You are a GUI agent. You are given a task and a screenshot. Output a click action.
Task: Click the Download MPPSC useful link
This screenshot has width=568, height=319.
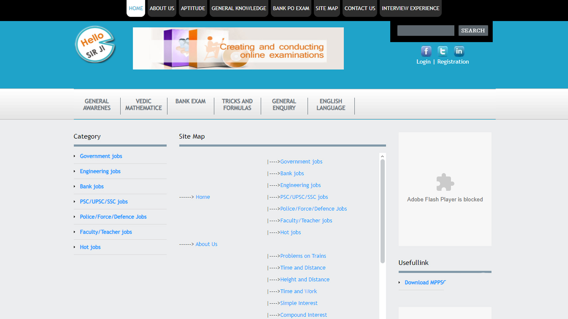[425, 282]
